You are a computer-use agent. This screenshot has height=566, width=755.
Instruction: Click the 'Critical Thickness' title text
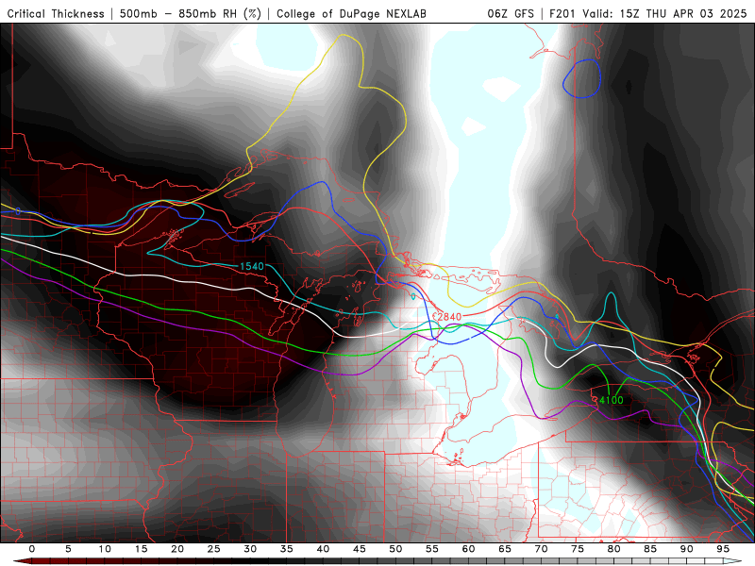(56, 13)
